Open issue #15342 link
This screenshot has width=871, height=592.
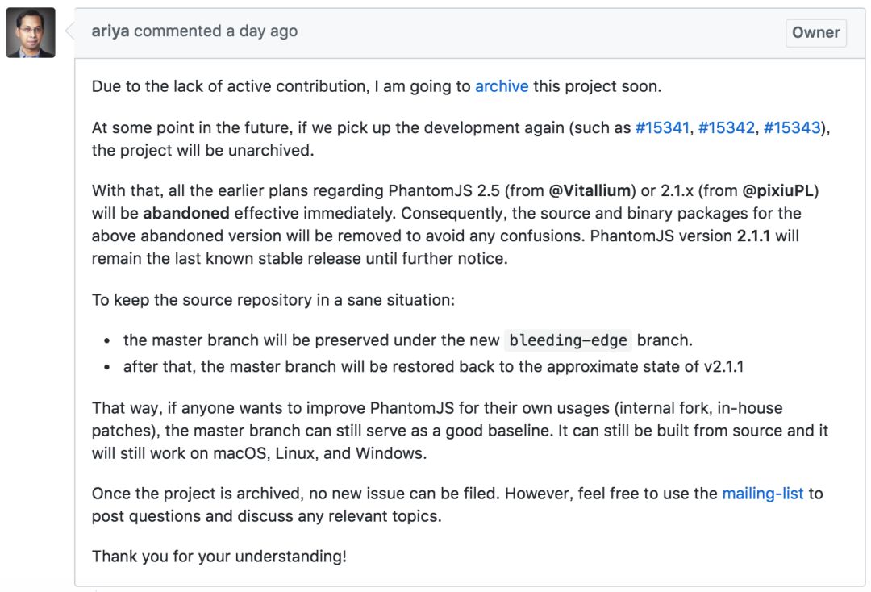[x=726, y=128]
